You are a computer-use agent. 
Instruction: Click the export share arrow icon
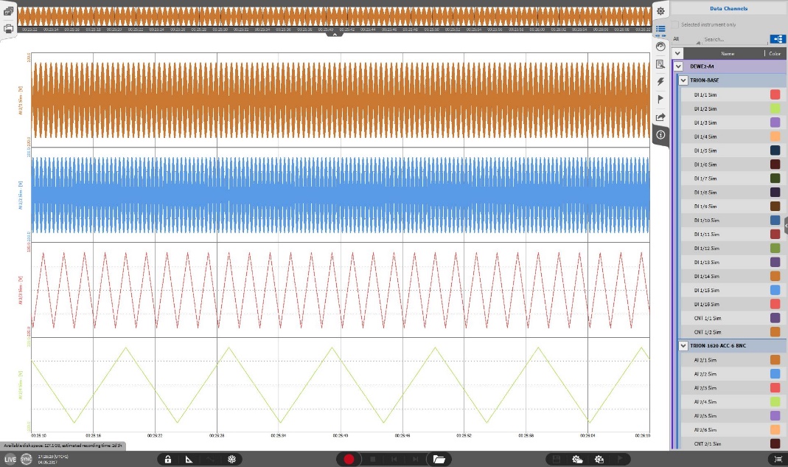click(x=660, y=117)
